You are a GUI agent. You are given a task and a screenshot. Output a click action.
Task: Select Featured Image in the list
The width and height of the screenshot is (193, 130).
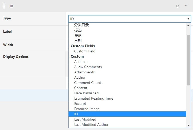tap(87, 109)
